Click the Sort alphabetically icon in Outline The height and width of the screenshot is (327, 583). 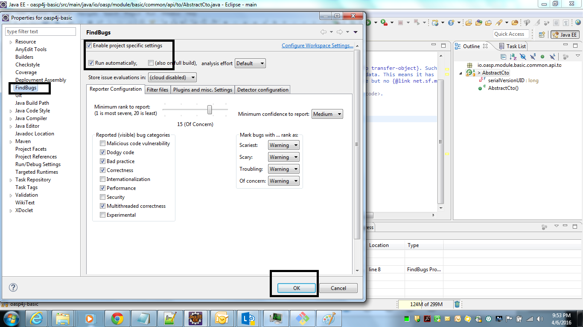513,57
